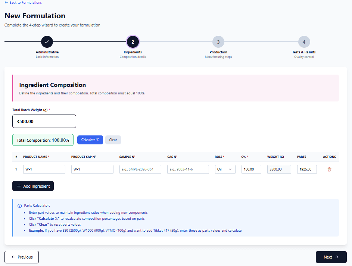Select step 2 Ingredients circle
This screenshot has height=266, width=352.
tap(133, 42)
